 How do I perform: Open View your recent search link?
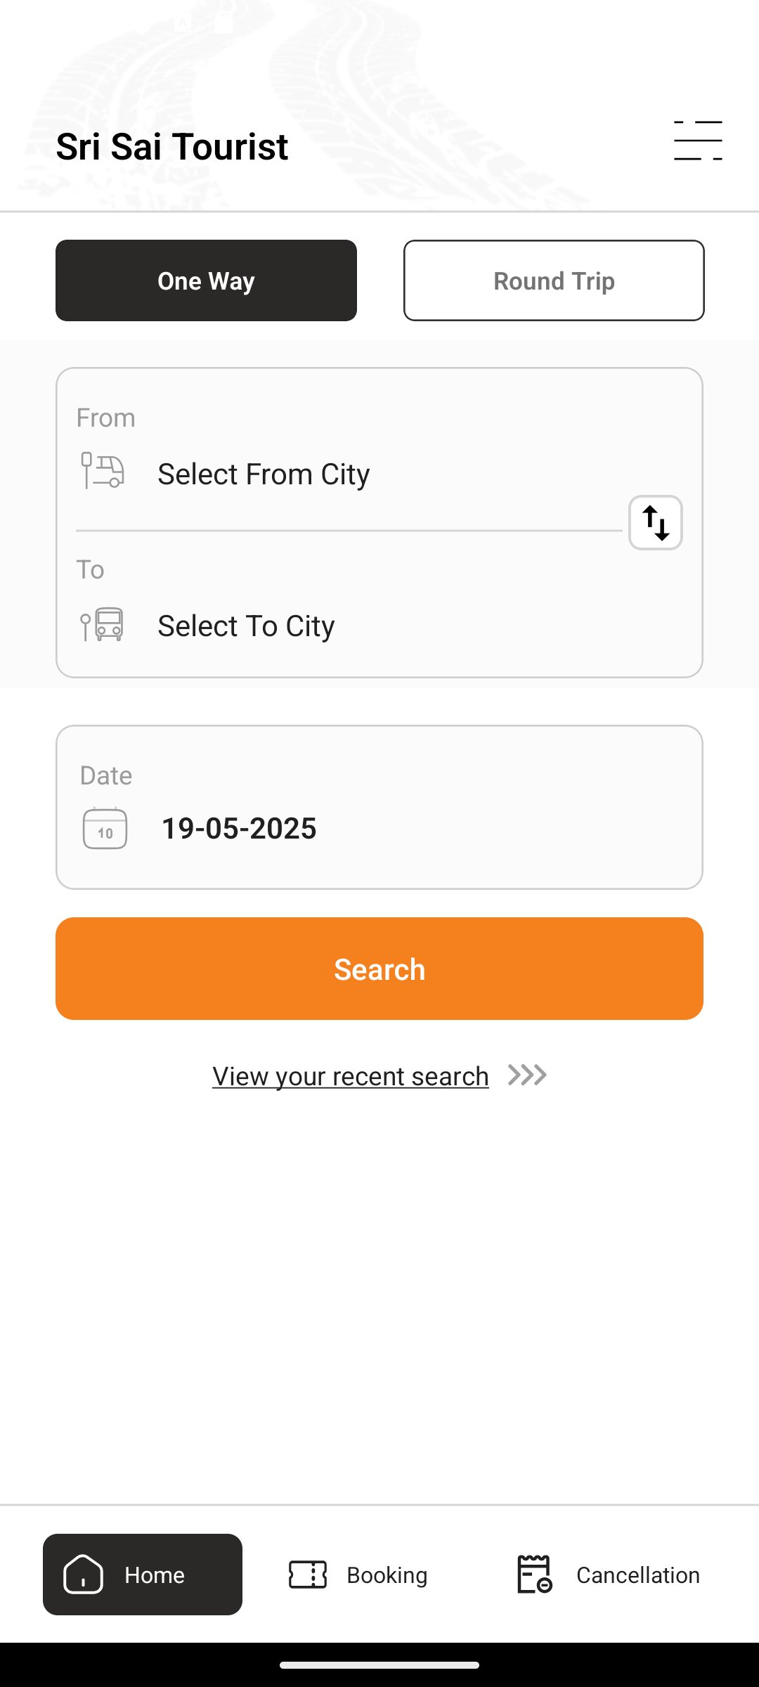(350, 1076)
